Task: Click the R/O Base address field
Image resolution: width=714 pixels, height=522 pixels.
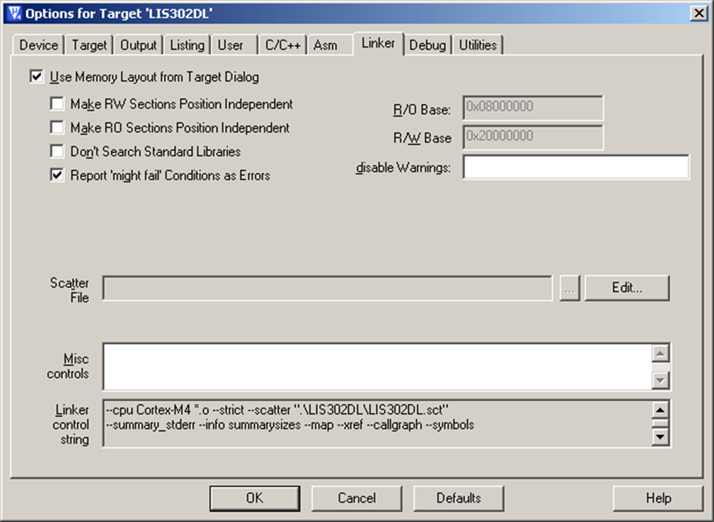Action: [532, 108]
